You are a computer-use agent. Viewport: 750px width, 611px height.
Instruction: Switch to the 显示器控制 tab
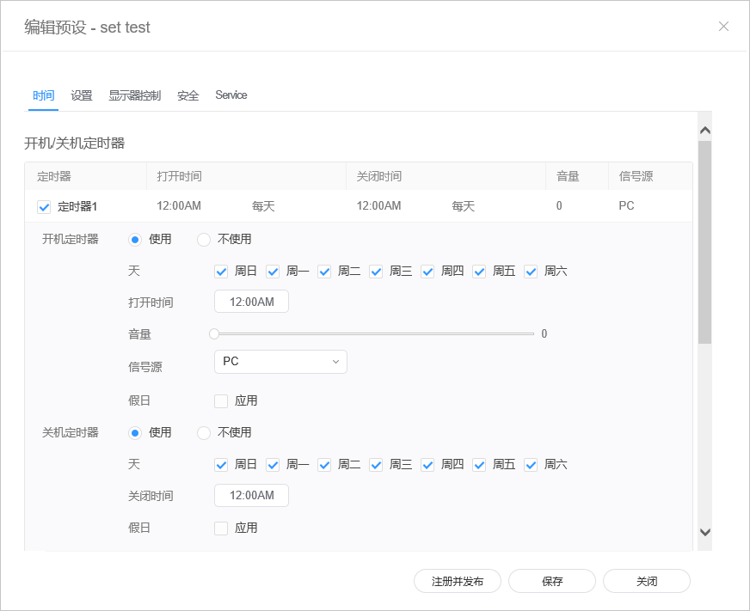coord(134,95)
